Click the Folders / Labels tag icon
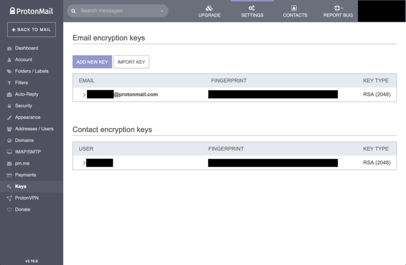Viewport: 406px width, 265px height. [x=9, y=71]
